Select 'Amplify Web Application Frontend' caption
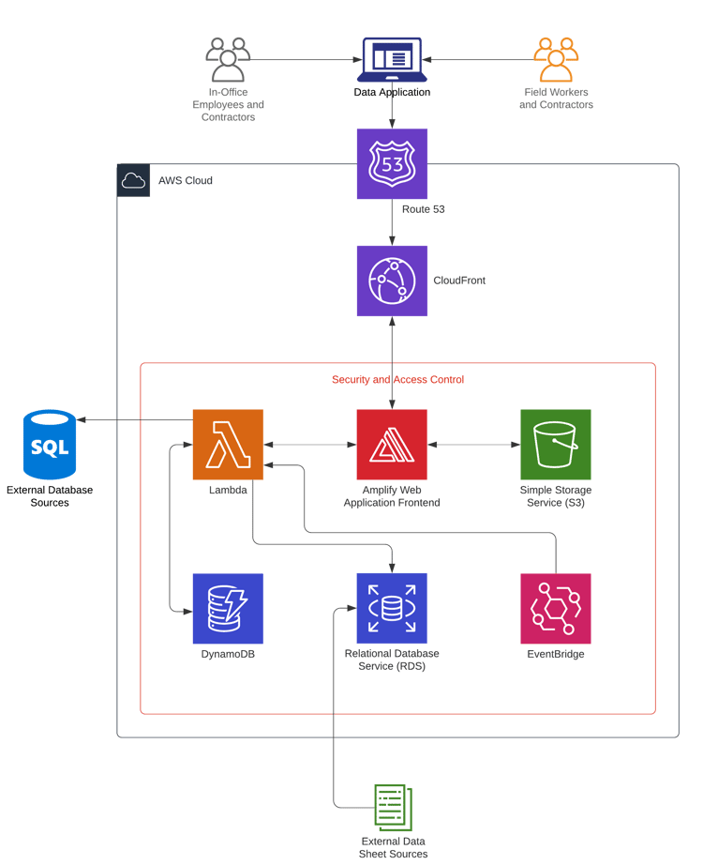 click(x=392, y=496)
